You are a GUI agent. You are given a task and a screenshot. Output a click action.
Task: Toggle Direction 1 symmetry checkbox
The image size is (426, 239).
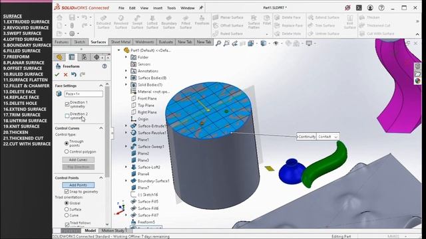[x=67, y=104]
